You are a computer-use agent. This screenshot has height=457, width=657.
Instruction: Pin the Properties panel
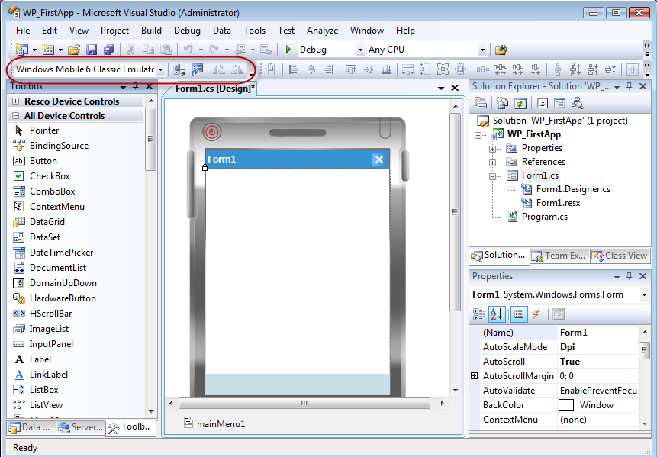pyautogui.click(x=630, y=276)
